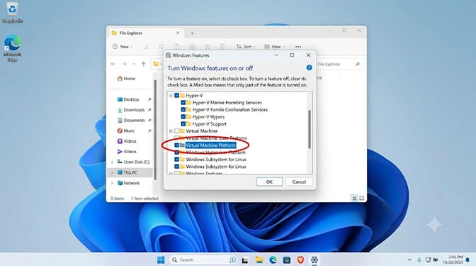Switch to large icons view in status bar
Viewport: 476px width, 266px height.
pos(361,198)
